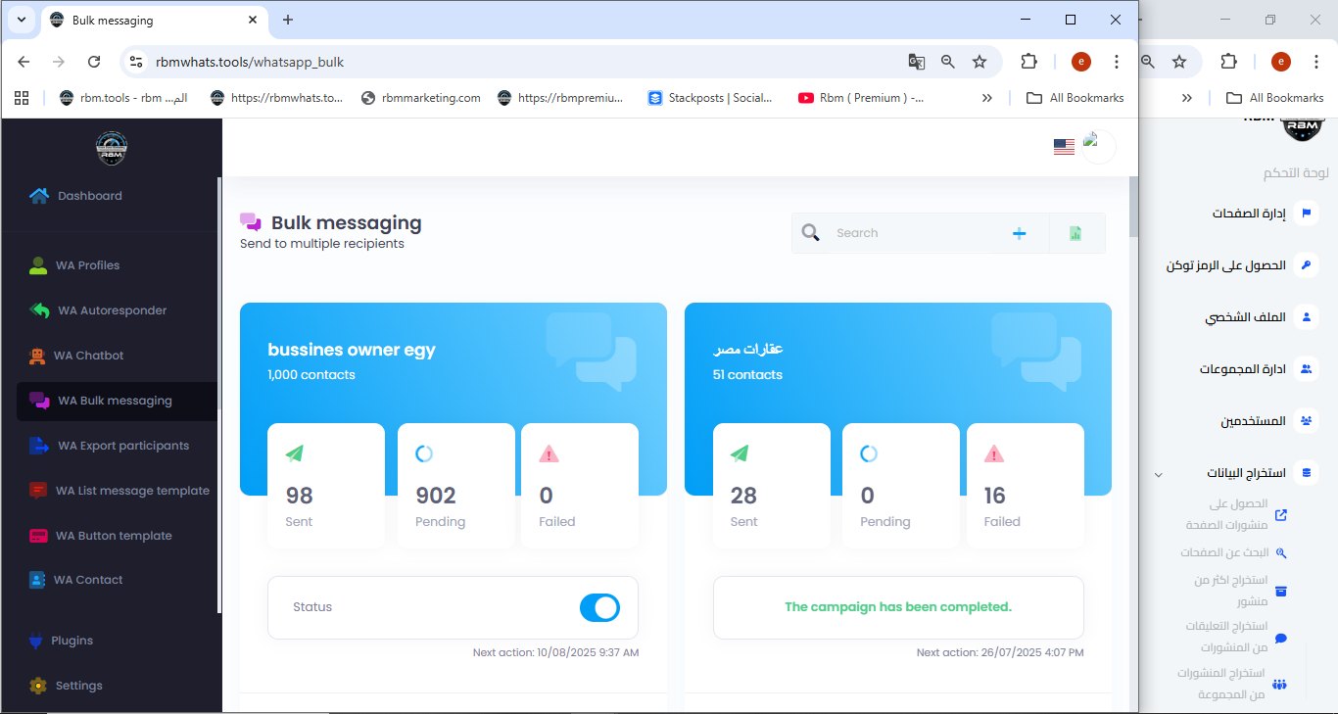This screenshot has width=1338, height=714.
Task: Click the 16 Failed stat box
Action: click(1026, 485)
